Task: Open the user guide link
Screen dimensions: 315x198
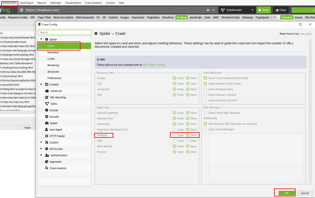Action: 306,34
